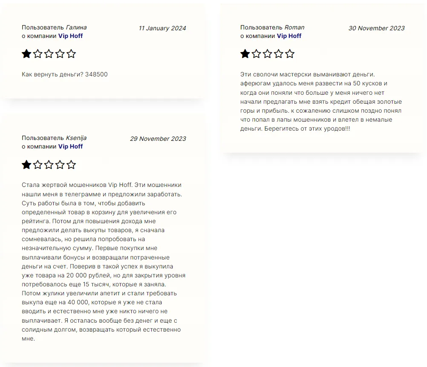Click the filled star in Roman's review
Screen dimensions: 427x367
point(245,54)
